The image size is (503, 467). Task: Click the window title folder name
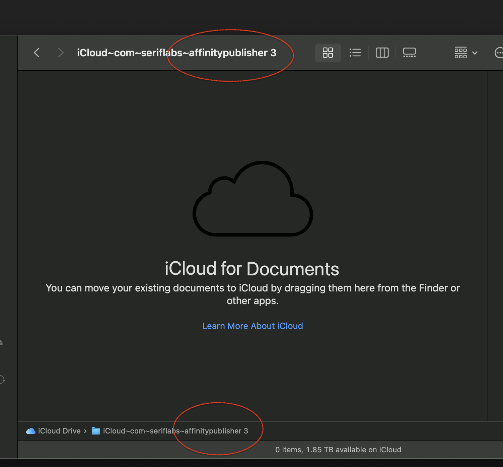coord(176,53)
